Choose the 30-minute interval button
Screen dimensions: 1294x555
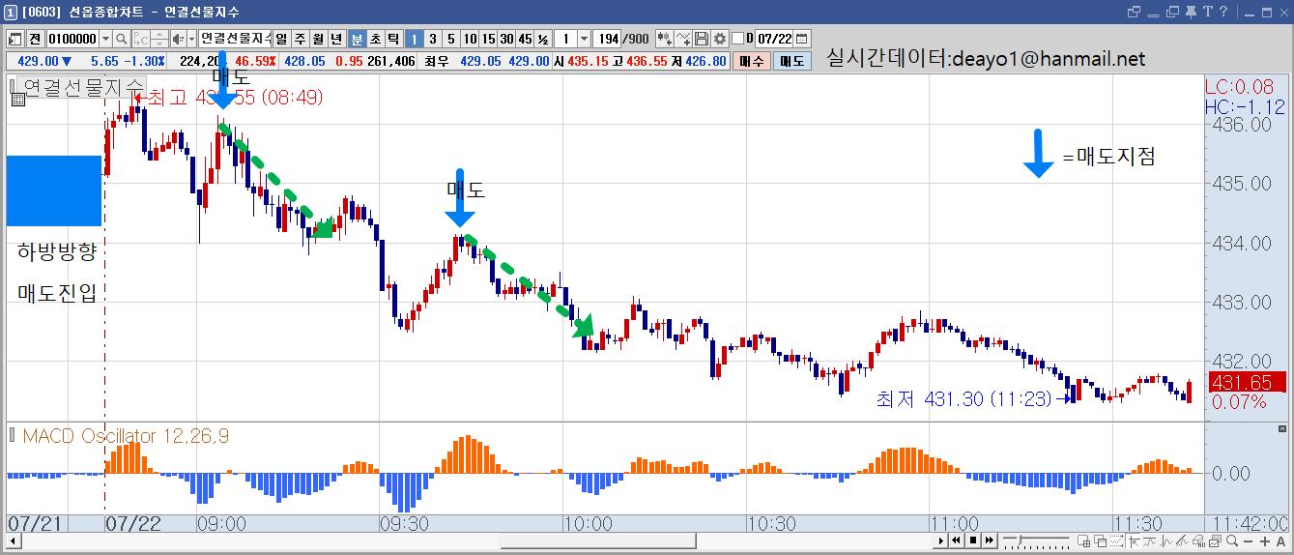tap(506, 39)
